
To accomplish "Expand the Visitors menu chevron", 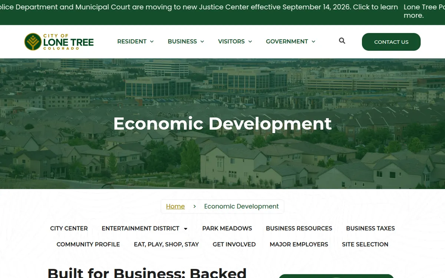I will (x=250, y=42).
